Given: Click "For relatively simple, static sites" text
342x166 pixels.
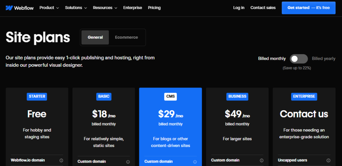Looking at the screenshot, I should click(x=104, y=142).
